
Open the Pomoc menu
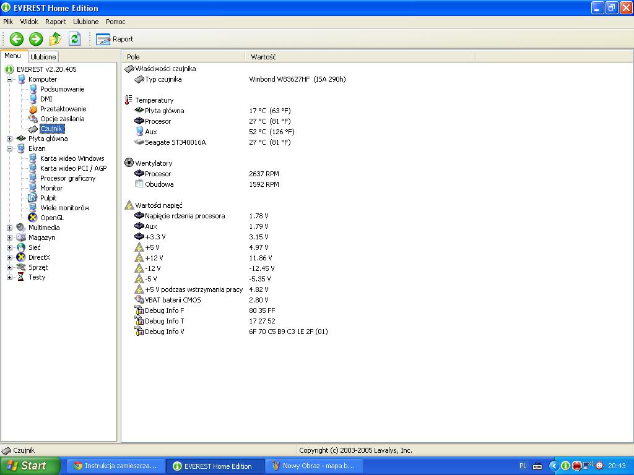tap(116, 22)
